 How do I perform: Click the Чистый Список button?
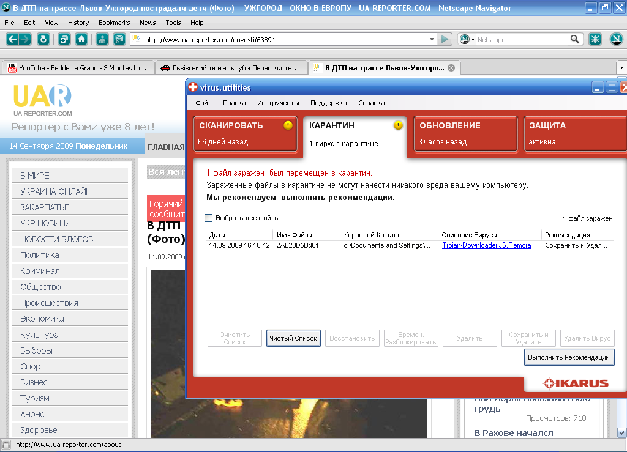pos(293,338)
